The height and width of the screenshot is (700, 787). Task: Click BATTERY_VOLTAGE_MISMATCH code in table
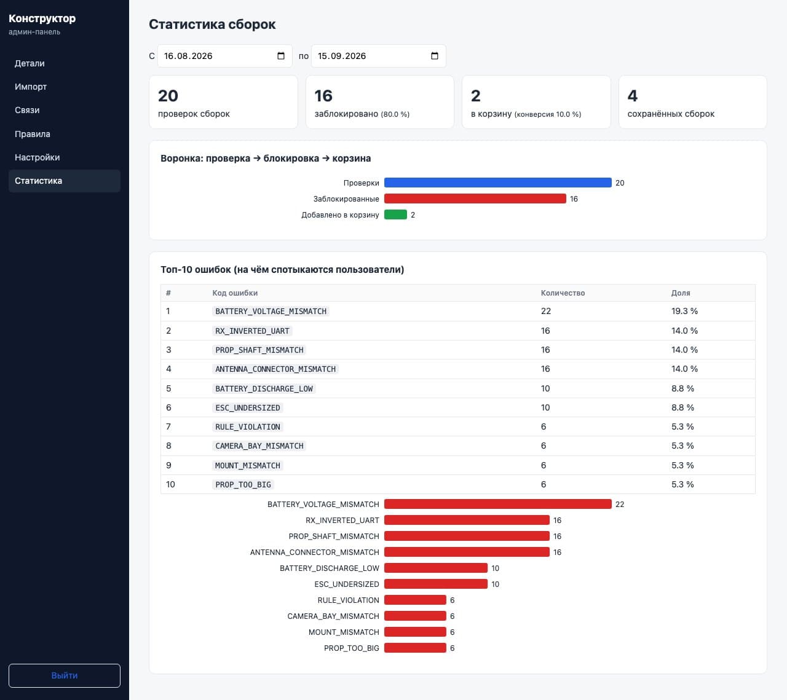[x=271, y=311]
